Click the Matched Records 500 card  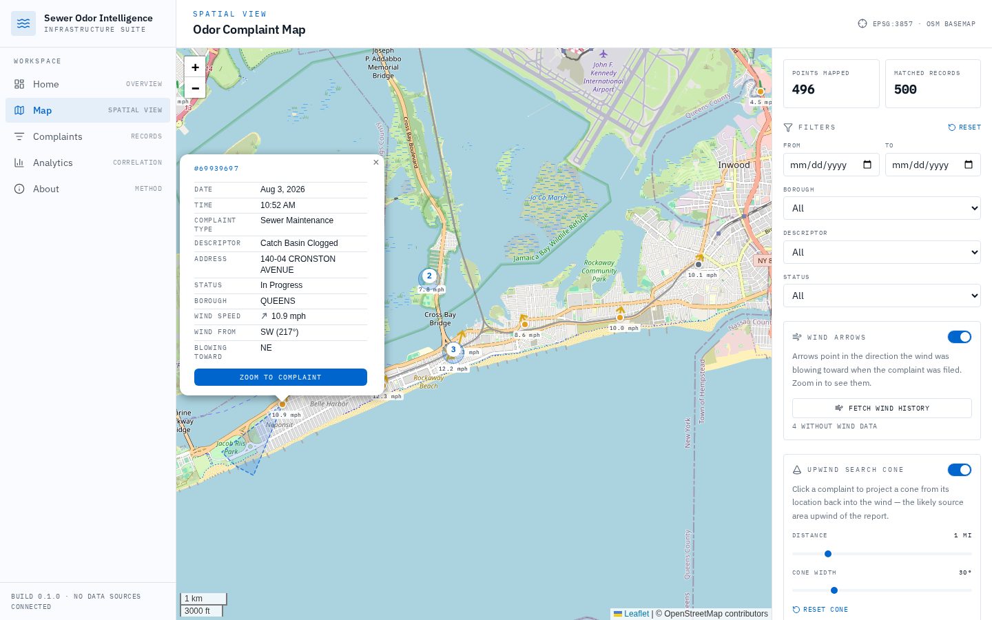(933, 83)
